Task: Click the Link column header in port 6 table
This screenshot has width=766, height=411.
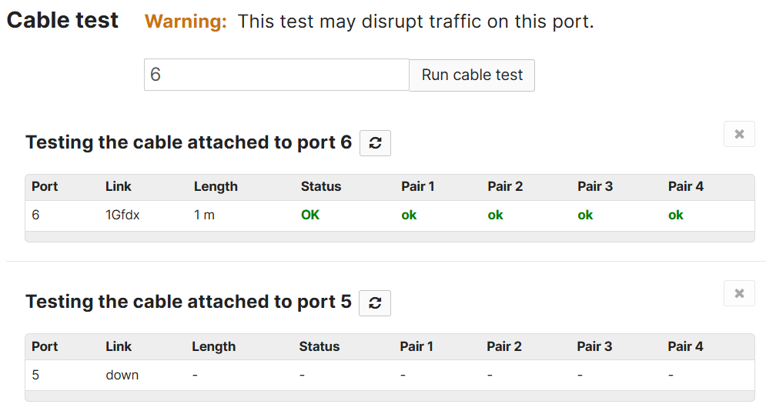Action: coord(119,186)
